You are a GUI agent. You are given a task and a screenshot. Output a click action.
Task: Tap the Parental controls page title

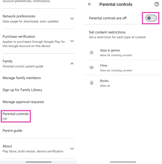point(116,4)
